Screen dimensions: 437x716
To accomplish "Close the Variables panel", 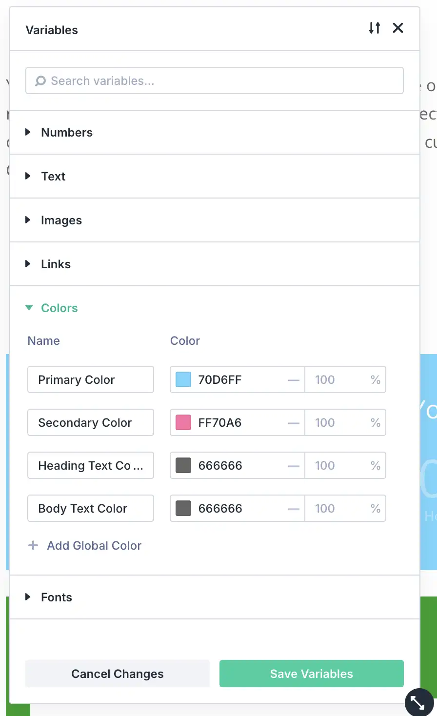I will [x=398, y=28].
